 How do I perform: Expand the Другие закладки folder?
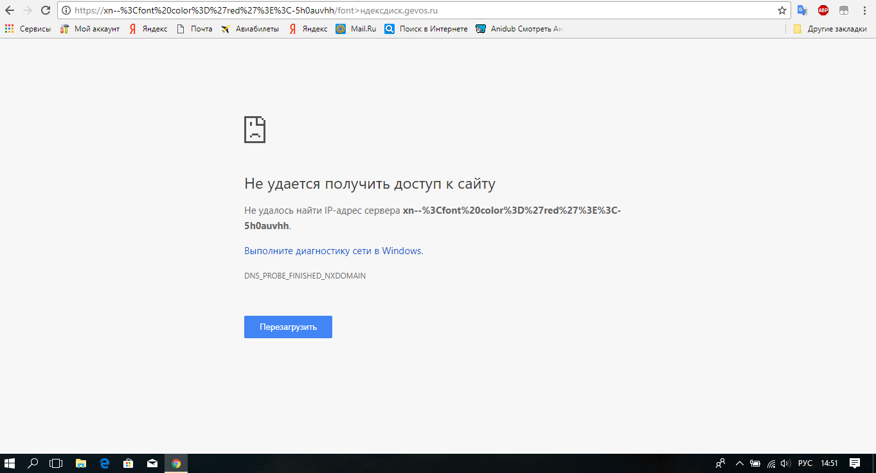[830, 29]
